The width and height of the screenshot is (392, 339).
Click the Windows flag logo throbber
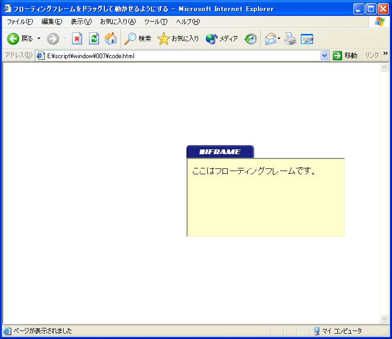[380, 22]
